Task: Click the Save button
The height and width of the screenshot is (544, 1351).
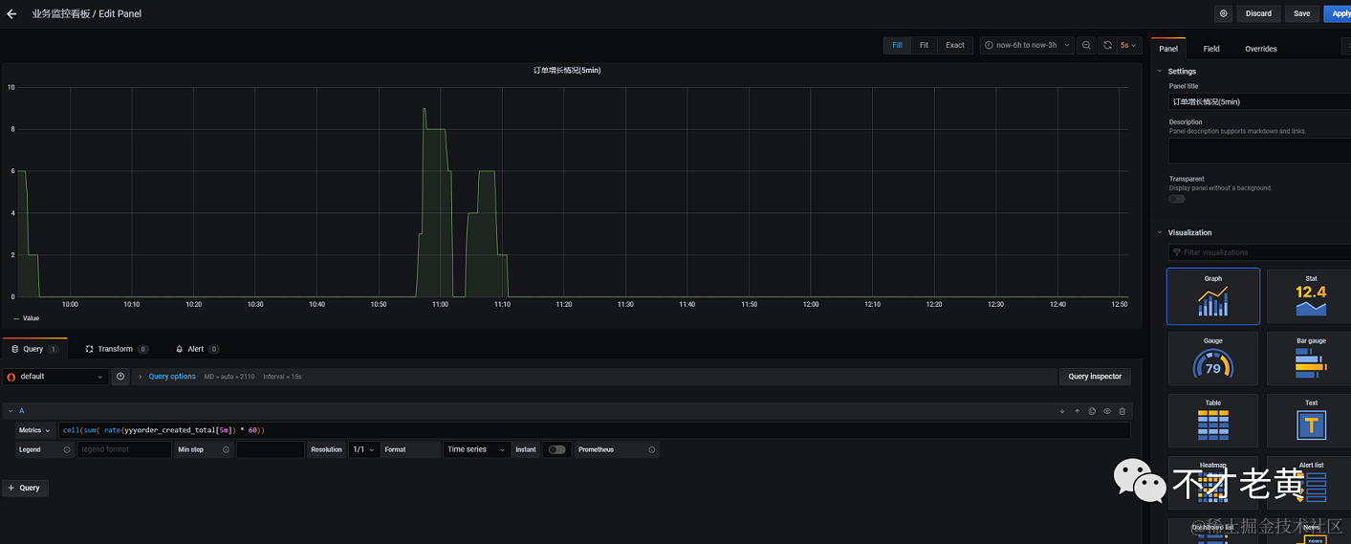Action: pyautogui.click(x=1302, y=13)
